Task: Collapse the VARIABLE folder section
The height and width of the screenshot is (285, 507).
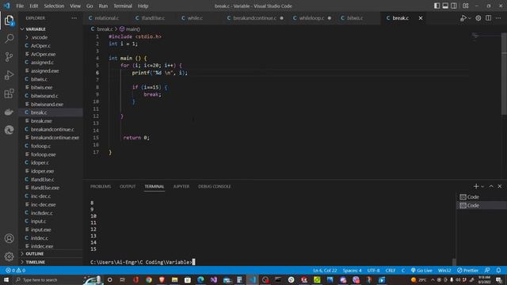Action: pyautogui.click(x=36, y=29)
